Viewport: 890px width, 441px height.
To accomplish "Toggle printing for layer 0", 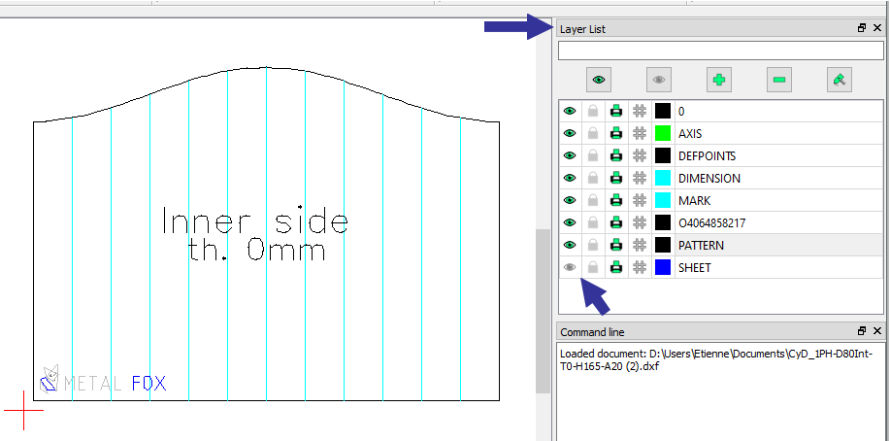I will tap(616, 111).
